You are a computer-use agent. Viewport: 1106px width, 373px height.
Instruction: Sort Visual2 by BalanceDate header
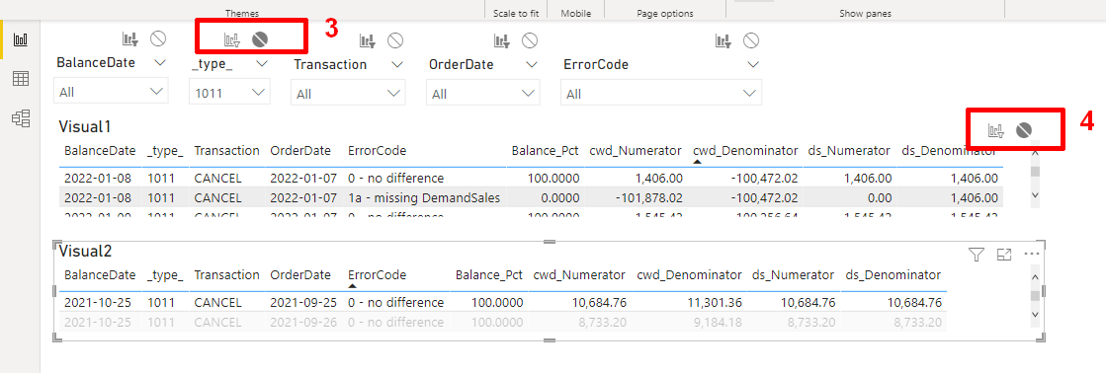point(100,274)
